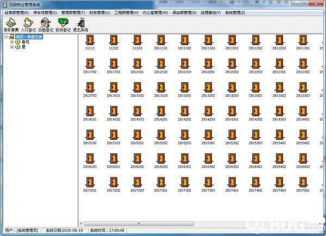Click the 系统日期-2020-08-19 status entry

click(x=64, y=231)
